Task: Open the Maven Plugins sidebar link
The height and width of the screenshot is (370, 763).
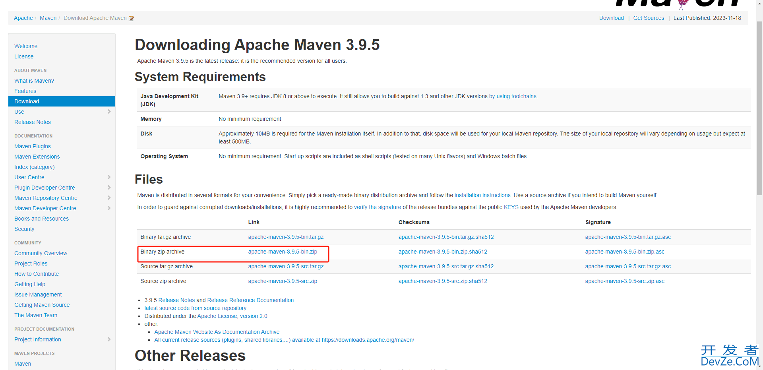Action: (x=33, y=146)
